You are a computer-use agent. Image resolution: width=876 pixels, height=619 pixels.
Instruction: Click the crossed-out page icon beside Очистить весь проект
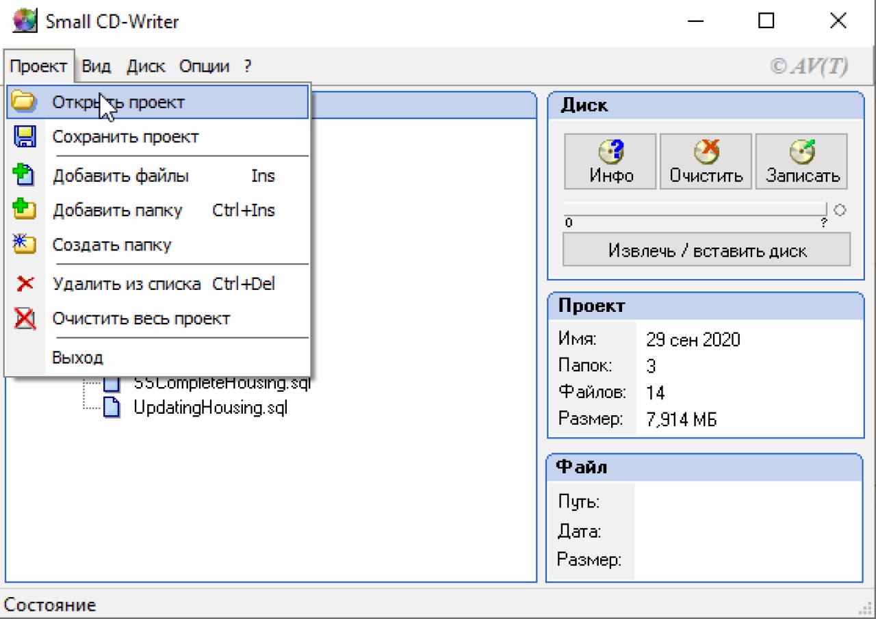click(25, 319)
